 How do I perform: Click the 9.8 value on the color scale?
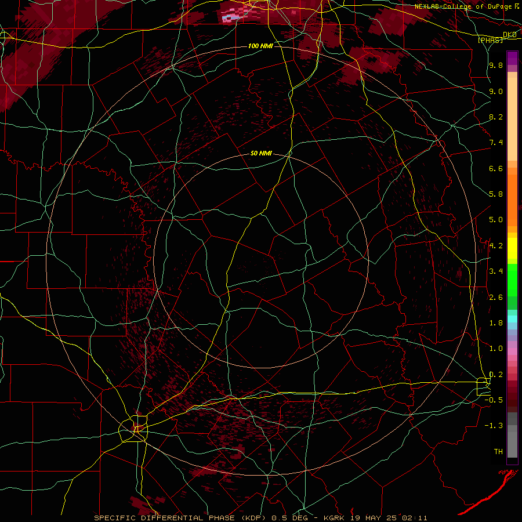tap(496, 65)
